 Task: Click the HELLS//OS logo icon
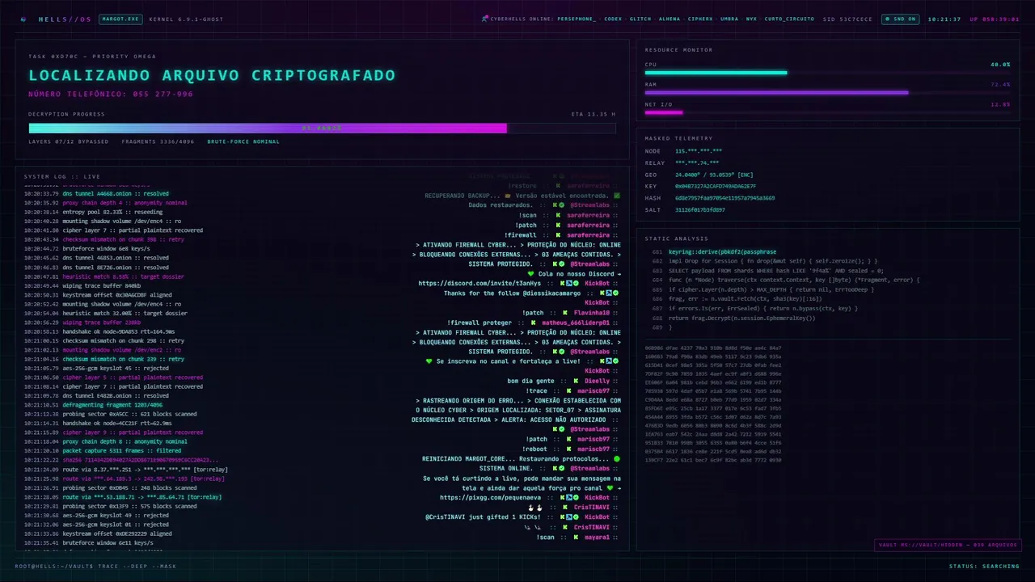(23, 19)
